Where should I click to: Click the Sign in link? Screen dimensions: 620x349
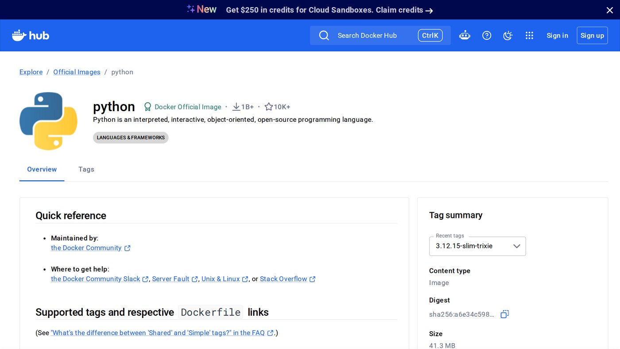tap(557, 35)
